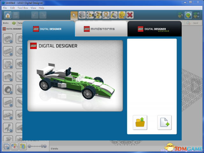204x153 pixels.
Task: Select the Flex tool
Action: pos(106,15)
